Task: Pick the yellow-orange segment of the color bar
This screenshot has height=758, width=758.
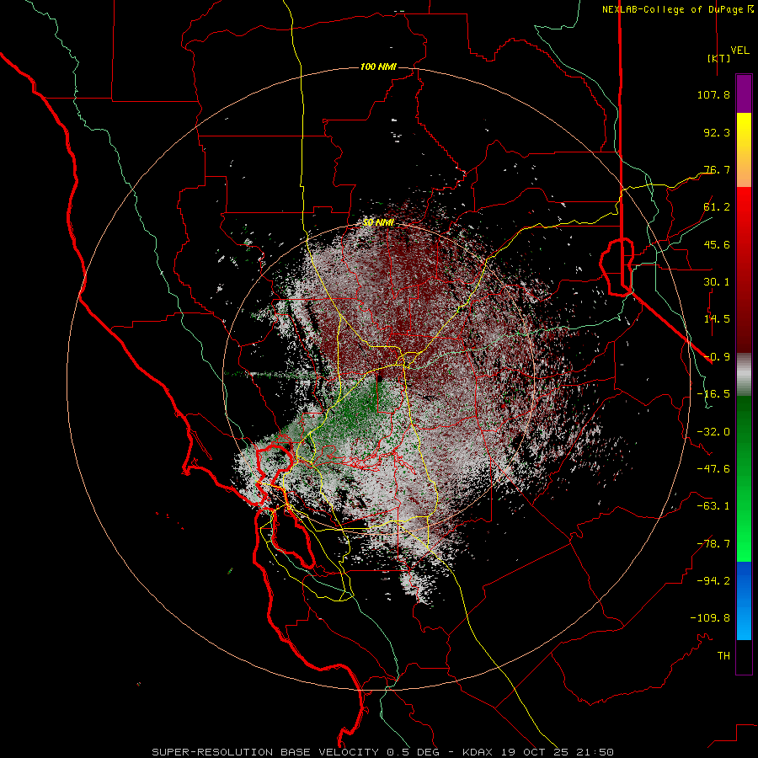Action: point(744,150)
